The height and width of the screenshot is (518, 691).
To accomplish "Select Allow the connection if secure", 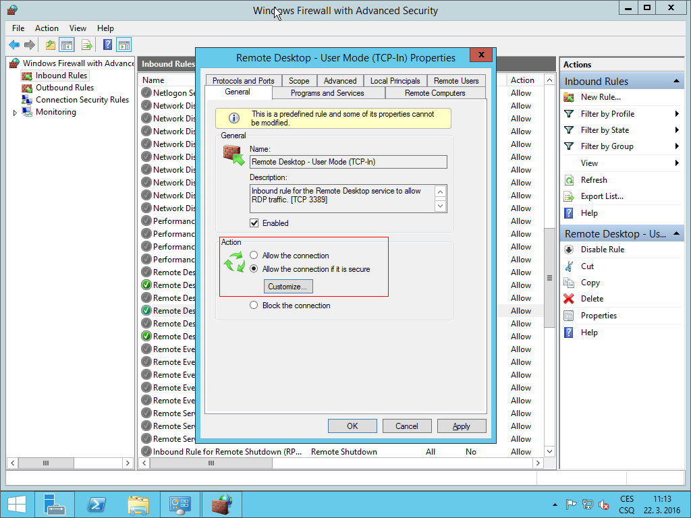I will tap(254, 268).
